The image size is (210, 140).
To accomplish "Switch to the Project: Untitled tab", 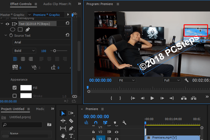I will (x=13, y=109).
